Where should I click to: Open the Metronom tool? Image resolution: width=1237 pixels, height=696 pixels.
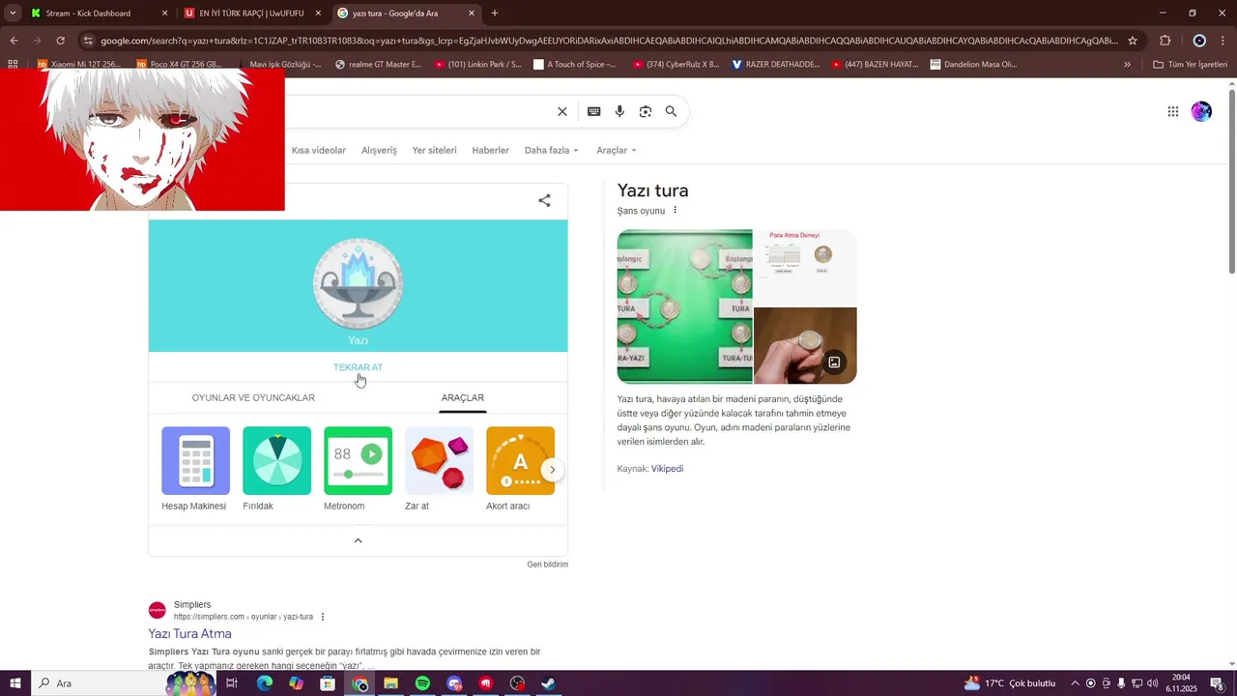pyautogui.click(x=358, y=470)
